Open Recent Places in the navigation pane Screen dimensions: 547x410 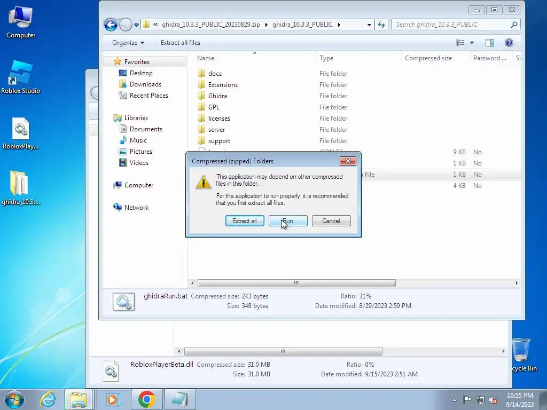[x=149, y=95]
